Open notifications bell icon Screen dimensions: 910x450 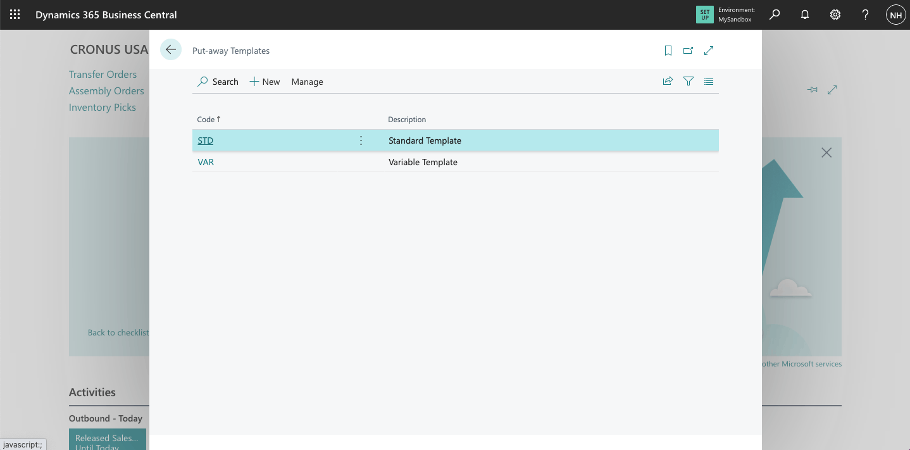tap(805, 15)
